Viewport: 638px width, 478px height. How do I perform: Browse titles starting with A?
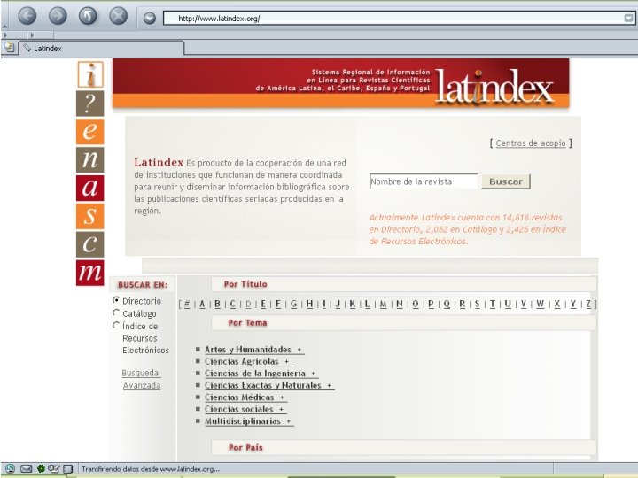[202, 304]
